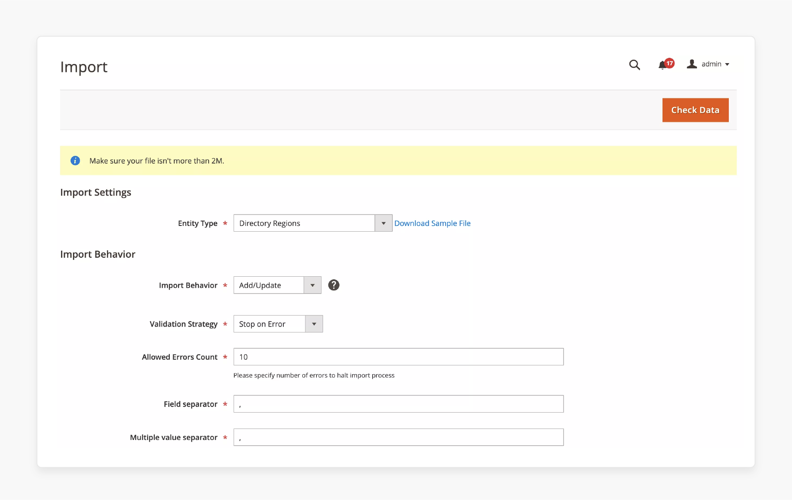The width and height of the screenshot is (792, 500).
Task: Click the admin account person icon
Action: tap(692, 64)
